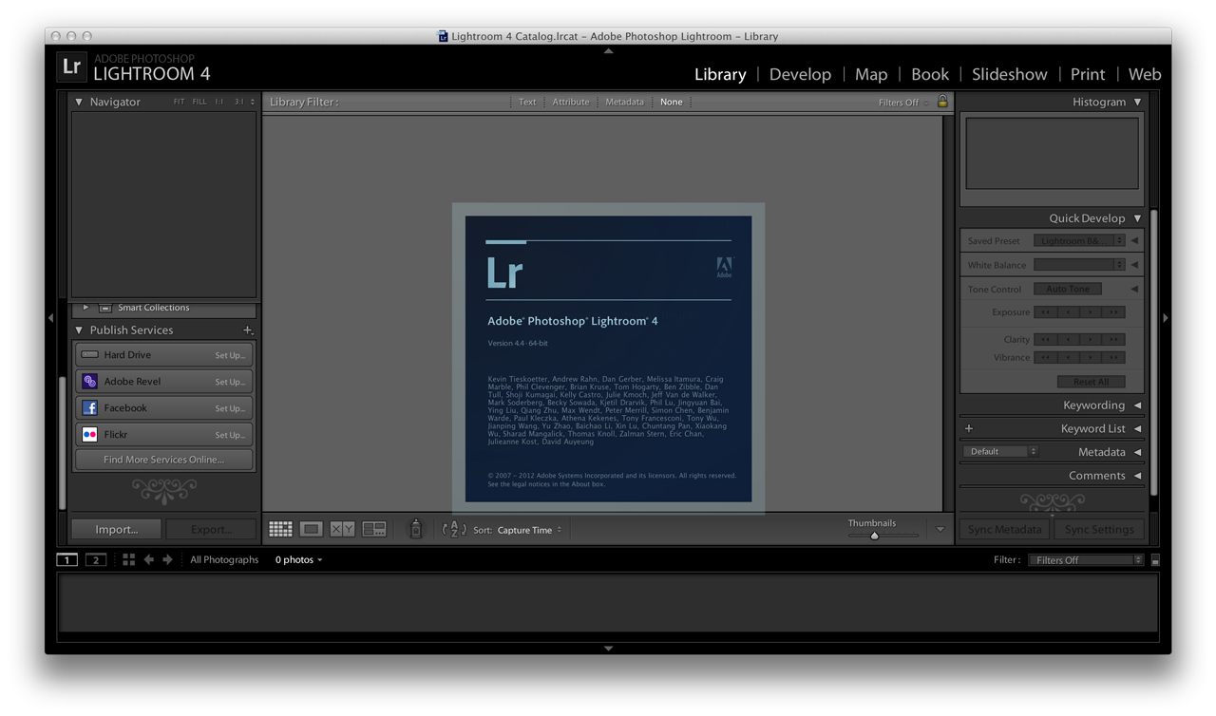Open Compare view XY icon
Image resolution: width=1216 pixels, height=716 pixels.
coord(342,530)
